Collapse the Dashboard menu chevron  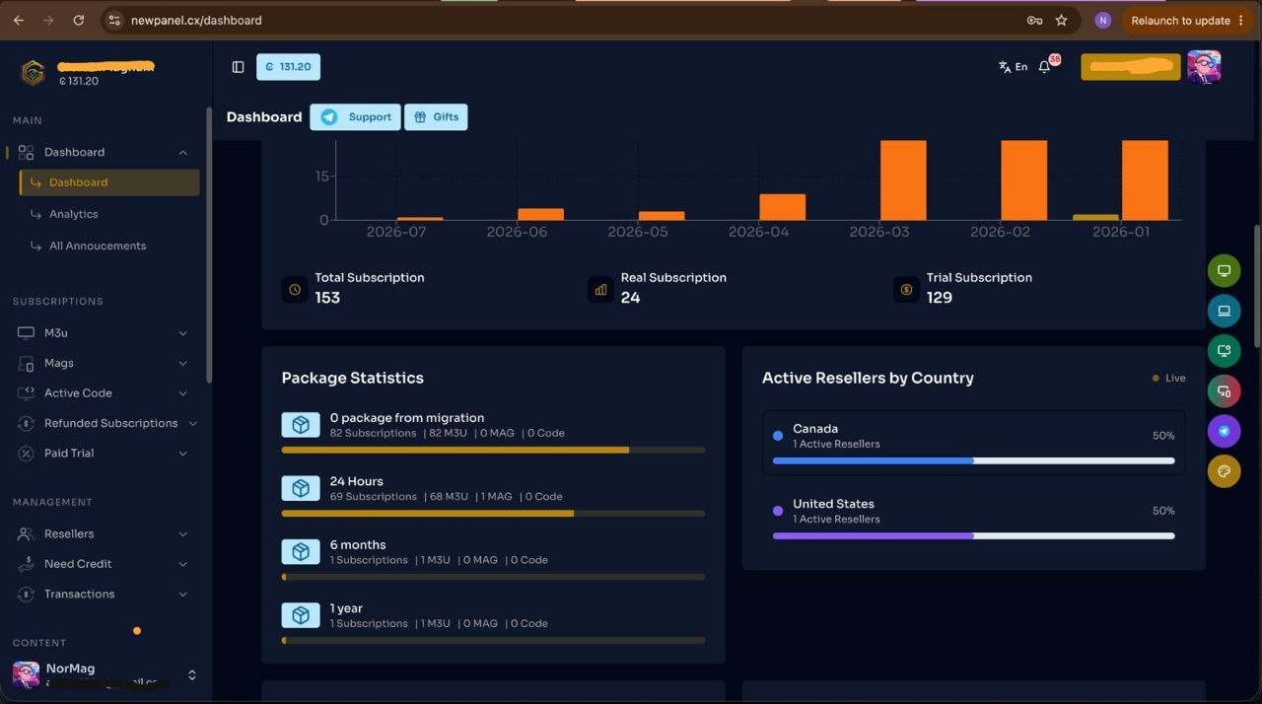pyautogui.click(x=182, y=152)
